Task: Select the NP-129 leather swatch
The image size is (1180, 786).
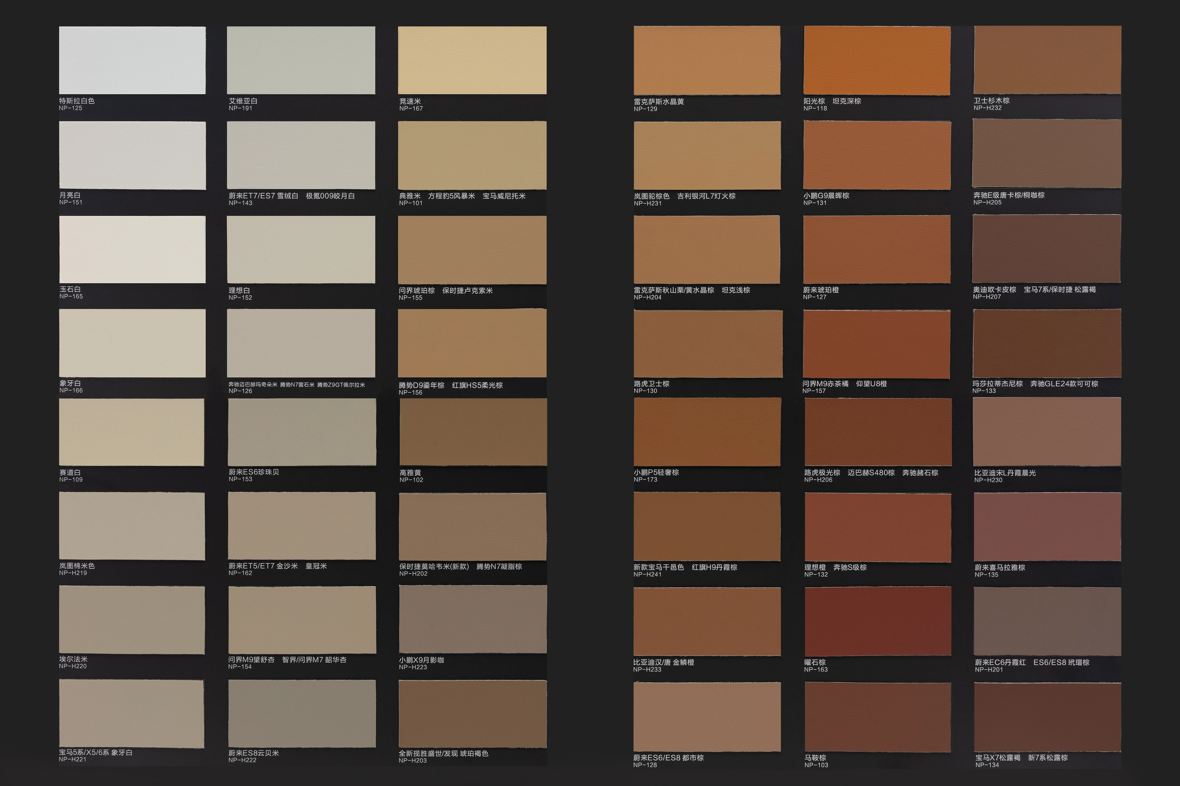Action: click(707, 60)
